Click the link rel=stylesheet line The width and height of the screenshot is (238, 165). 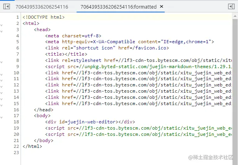(x=139, y=60)
